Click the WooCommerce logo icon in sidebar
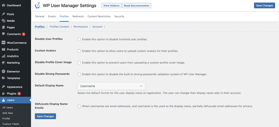Viewport: 279px width, 127px height. [x=3, y=43]
